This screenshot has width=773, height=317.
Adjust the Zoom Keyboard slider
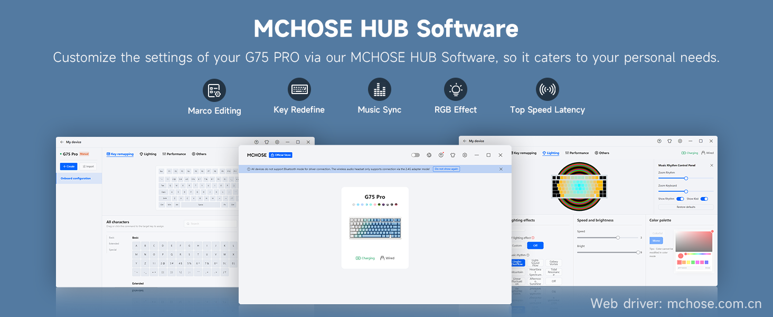(686, 191)
